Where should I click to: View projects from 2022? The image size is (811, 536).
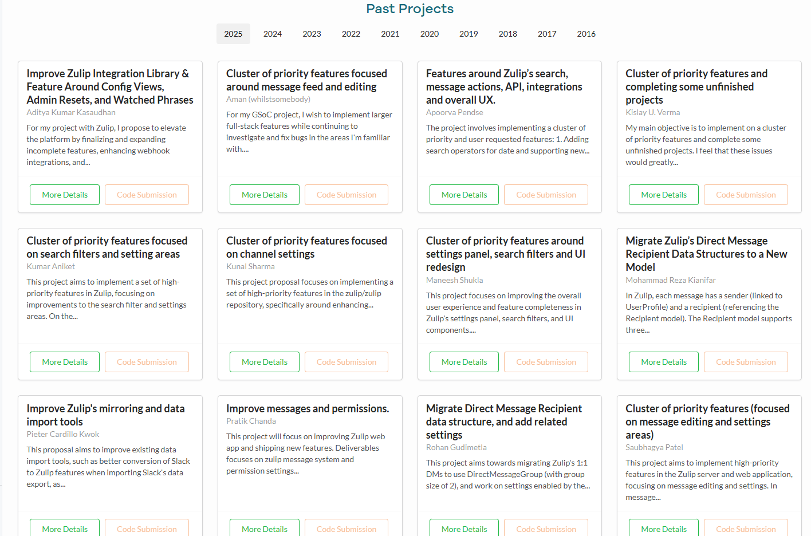click(351, 34)
